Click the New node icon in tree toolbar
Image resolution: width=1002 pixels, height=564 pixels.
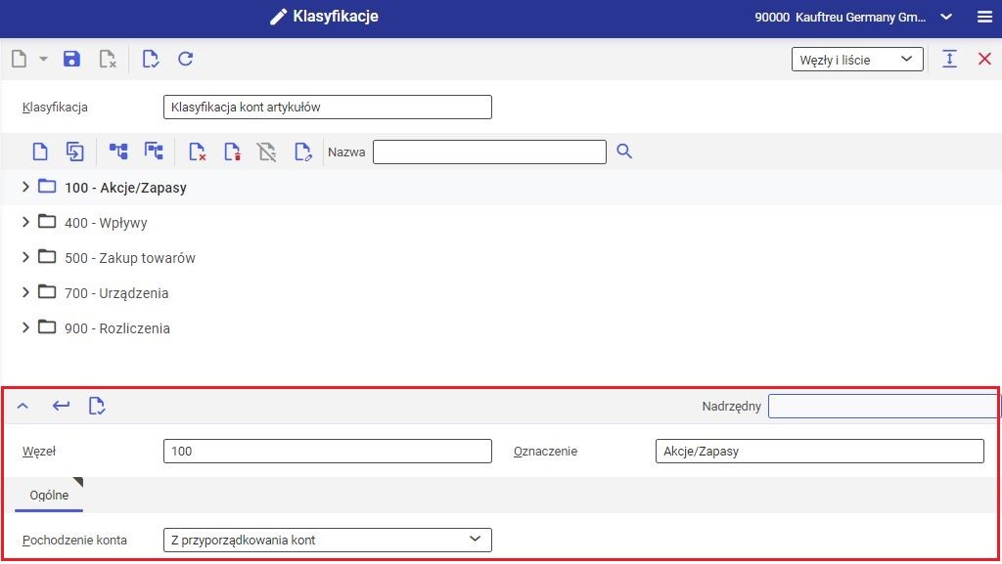pyautogui.click(x=40, y=152)
